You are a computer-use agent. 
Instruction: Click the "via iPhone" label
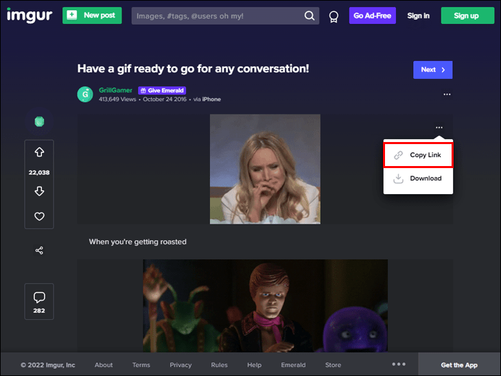coord(207,99)
